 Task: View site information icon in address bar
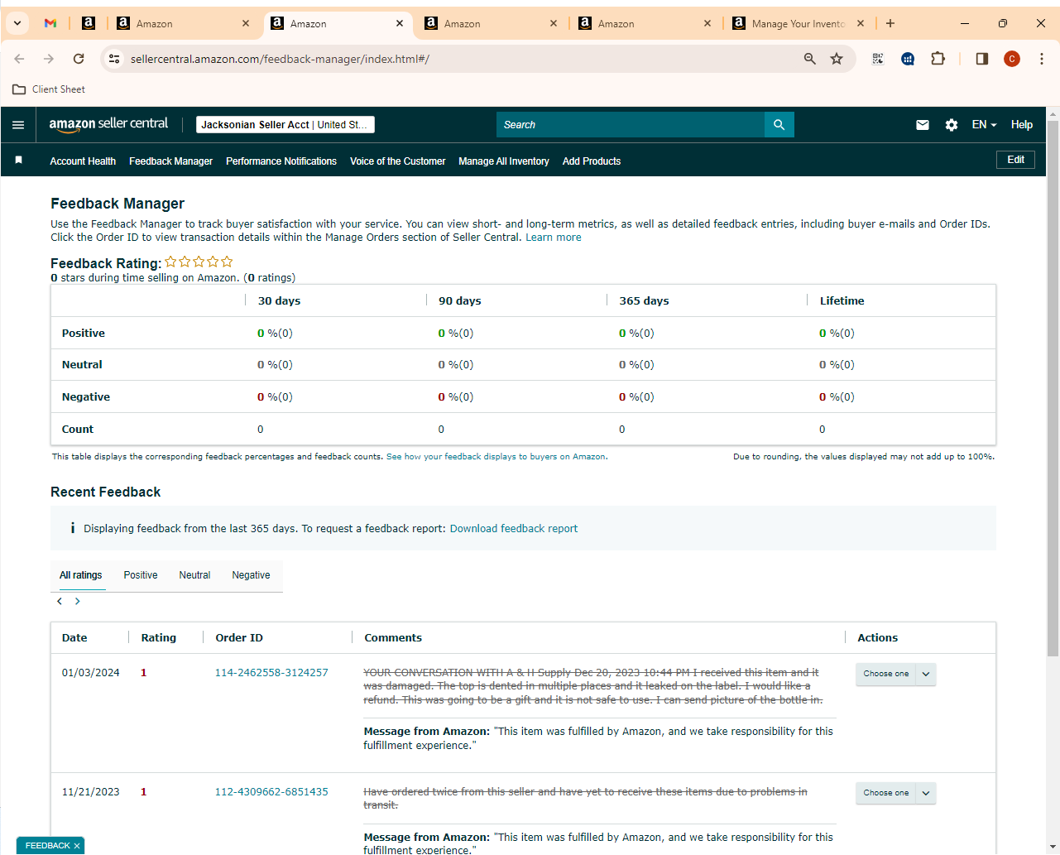pyautogui.click(x=115, y=59)
